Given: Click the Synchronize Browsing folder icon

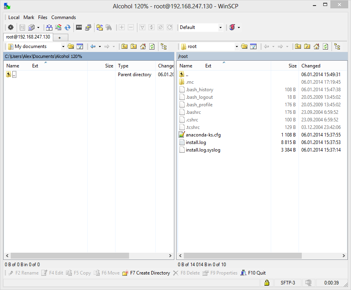Looking at the screenshot, I should click(x=100, y=27).
